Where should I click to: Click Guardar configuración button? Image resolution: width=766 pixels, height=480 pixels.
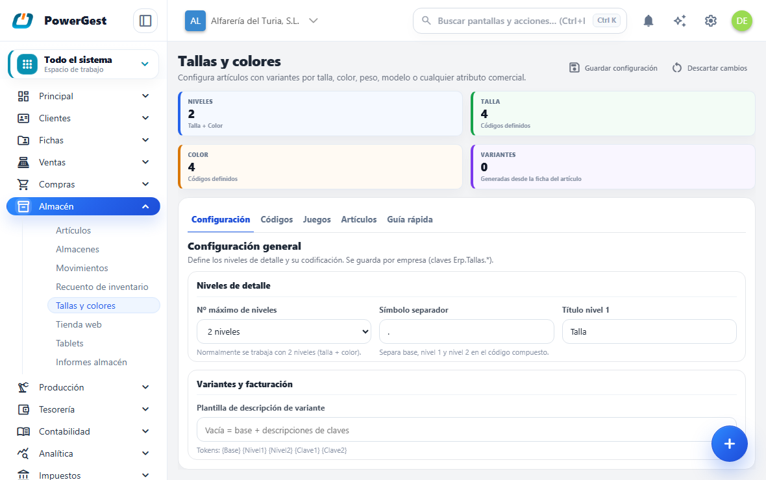coord(613,68)
